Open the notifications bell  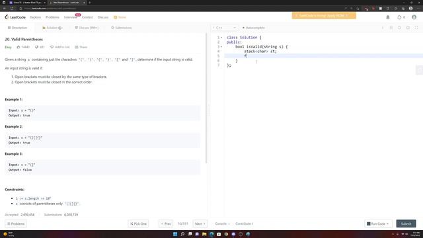(388, 17)
